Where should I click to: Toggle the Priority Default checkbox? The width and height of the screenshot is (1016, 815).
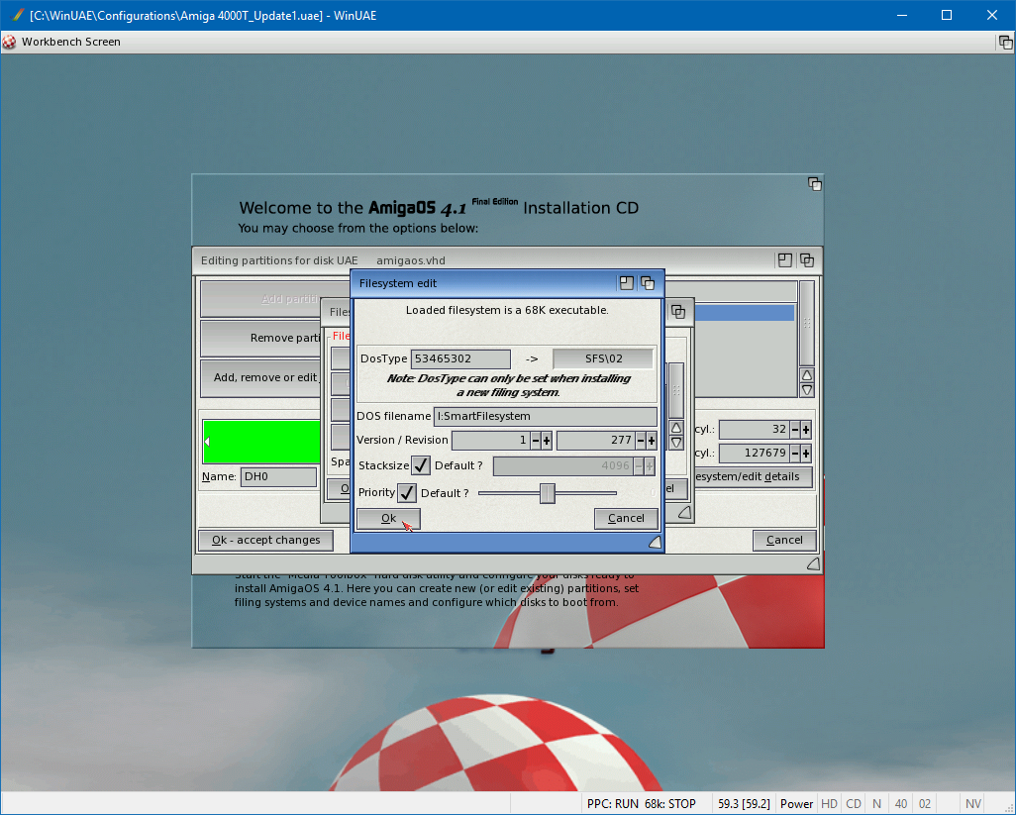(x=407, y=493)
